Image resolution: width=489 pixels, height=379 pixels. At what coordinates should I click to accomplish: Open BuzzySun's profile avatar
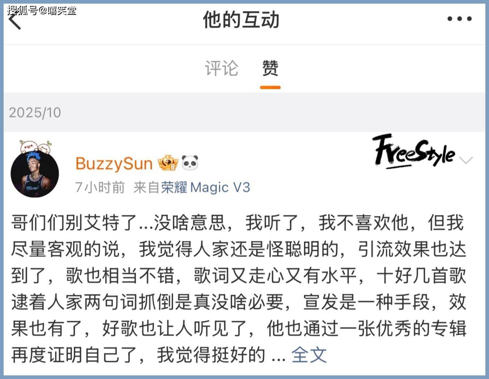(35, 173)
